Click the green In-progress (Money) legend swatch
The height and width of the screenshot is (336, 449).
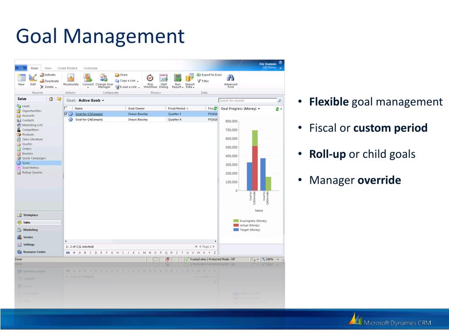[x=236, y=220]
